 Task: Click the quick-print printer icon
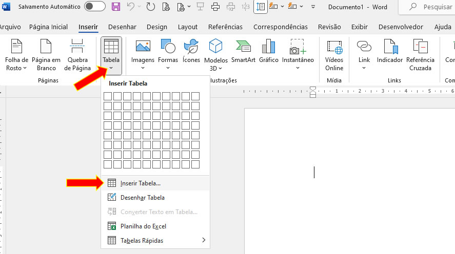(x=215, y=6)
